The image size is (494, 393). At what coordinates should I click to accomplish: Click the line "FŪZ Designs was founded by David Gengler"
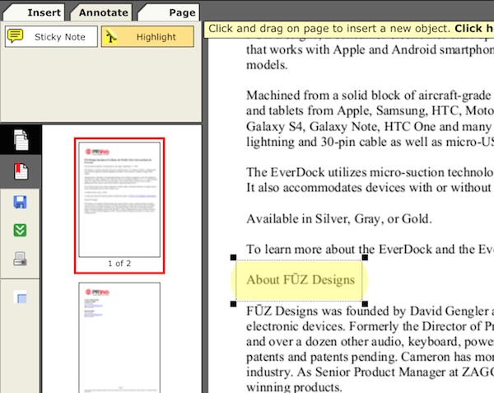coord(370,311)
